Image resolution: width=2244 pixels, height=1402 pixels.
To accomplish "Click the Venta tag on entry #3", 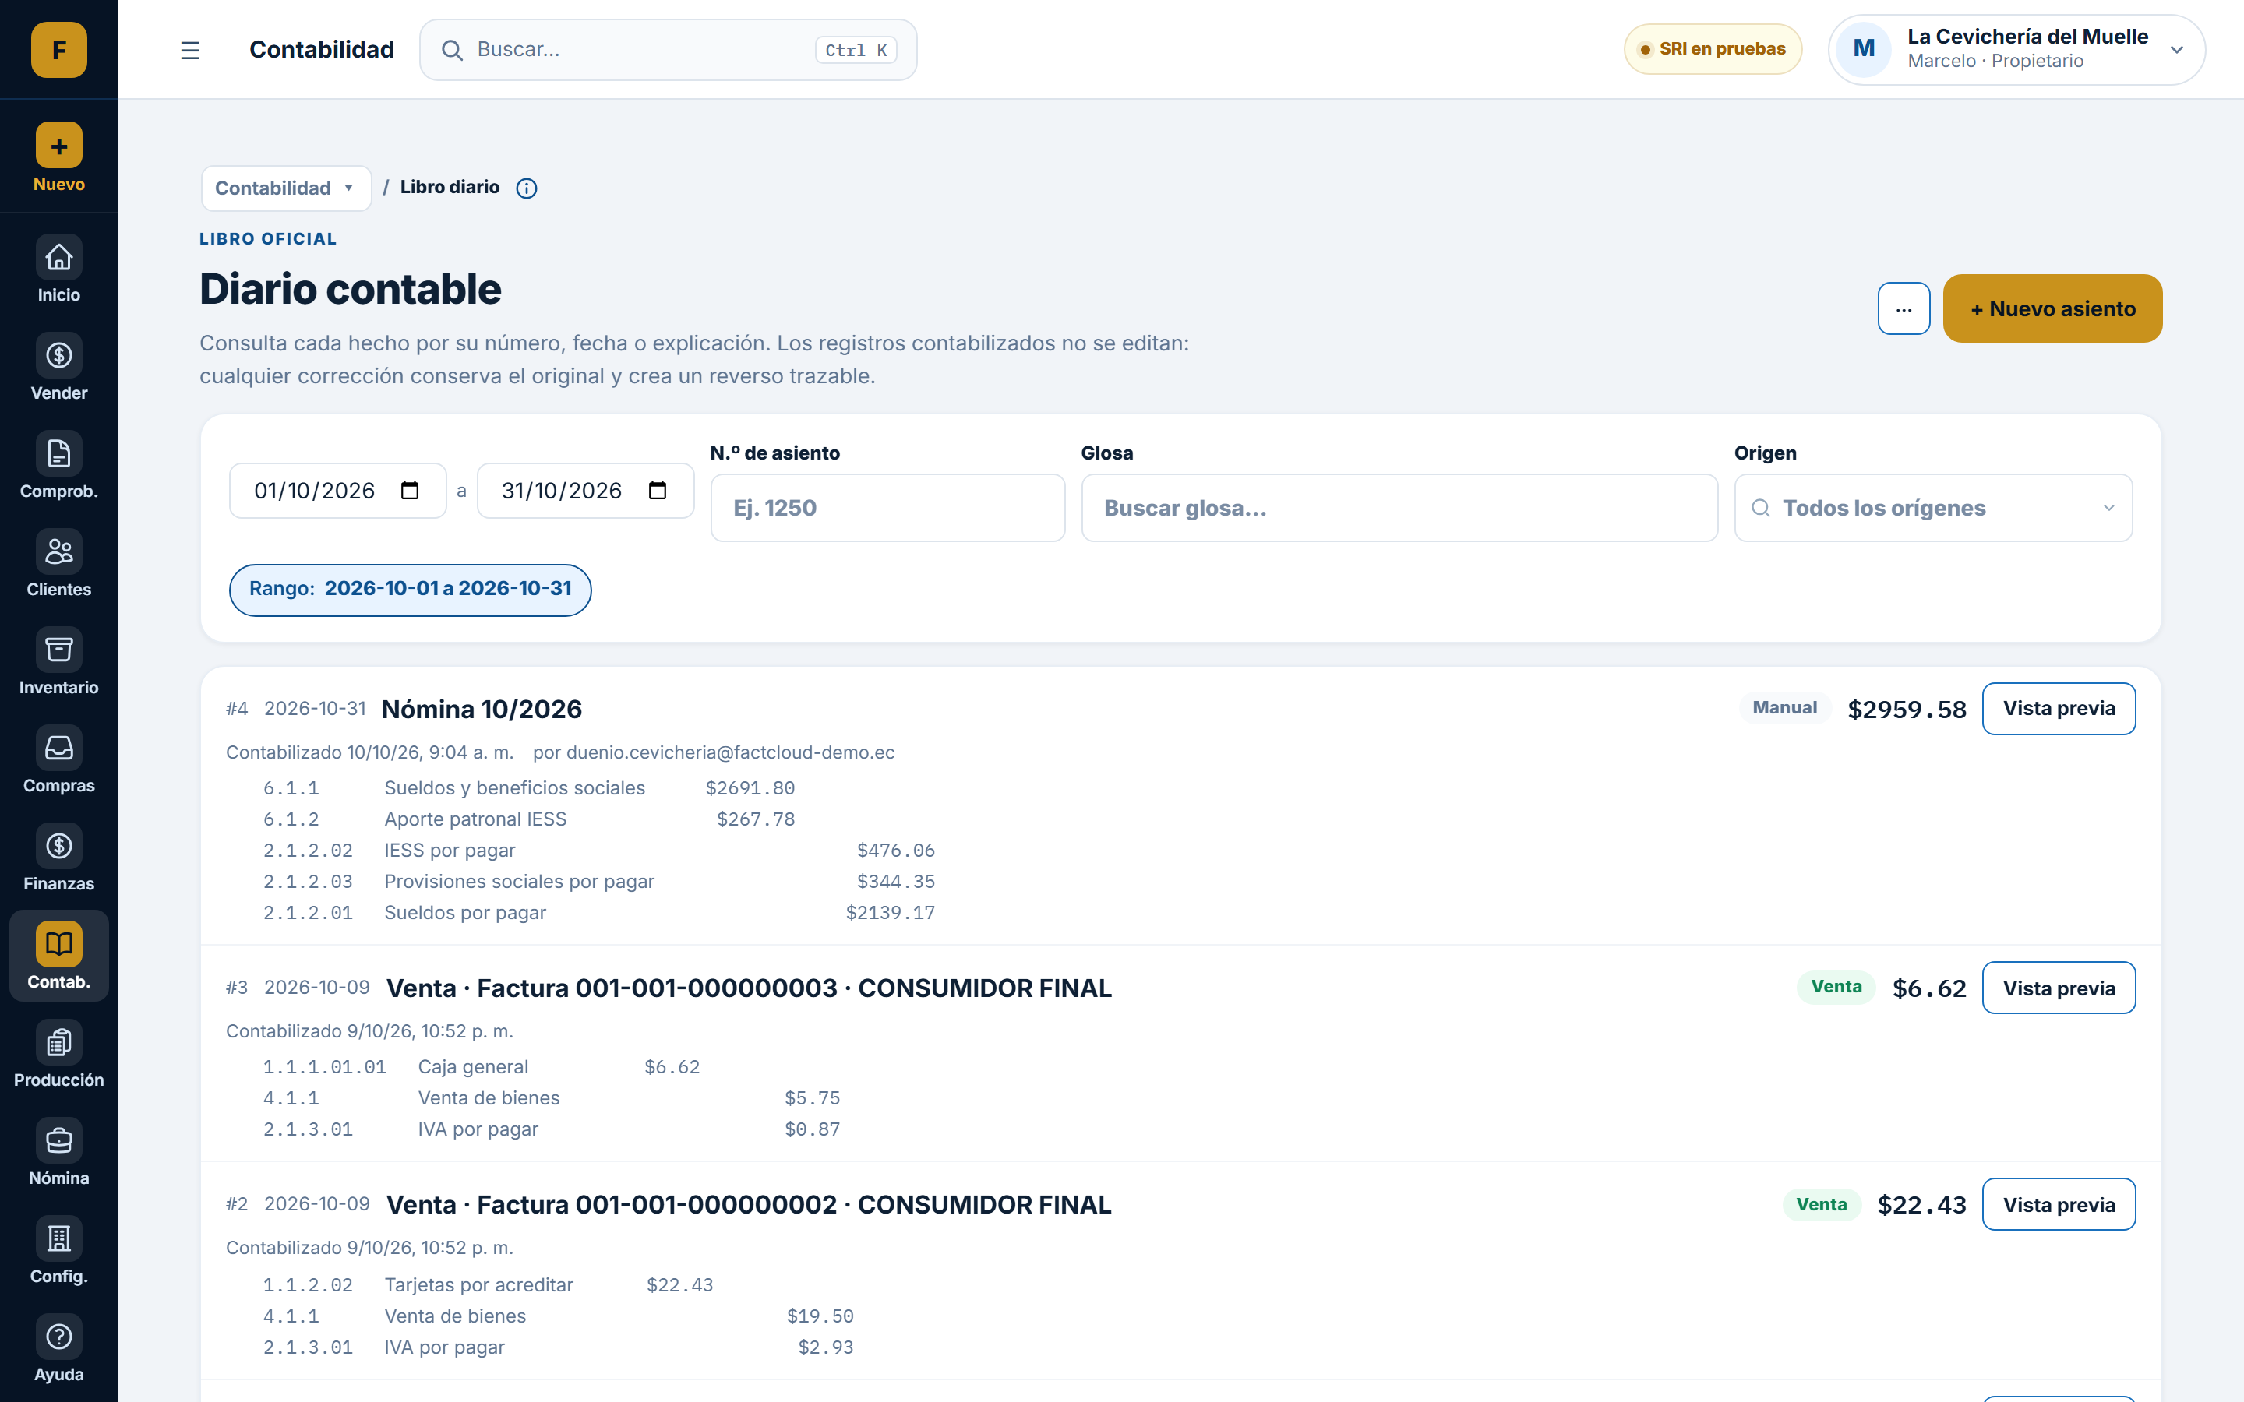I will click(x=1836, y=987).
